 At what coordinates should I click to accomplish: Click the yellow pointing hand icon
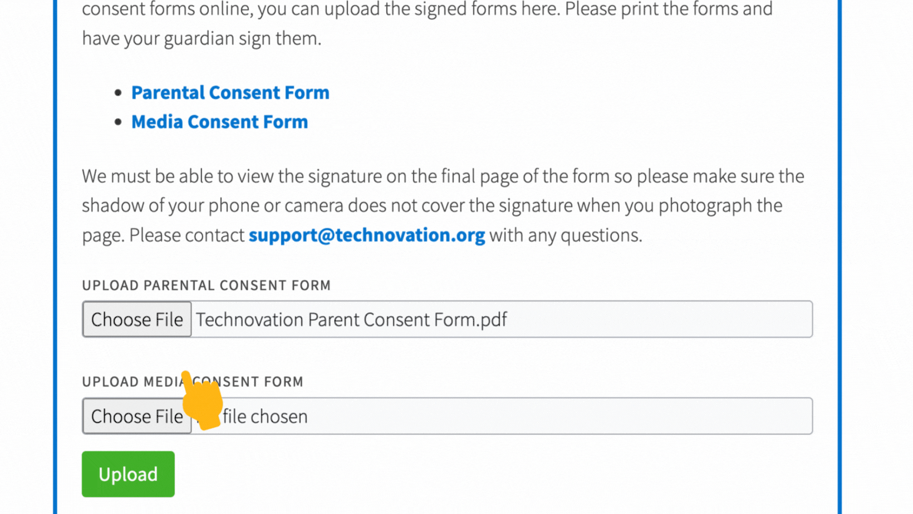pos(203,402)
